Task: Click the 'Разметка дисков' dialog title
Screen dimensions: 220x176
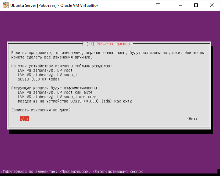Action: tap(108, 44)
